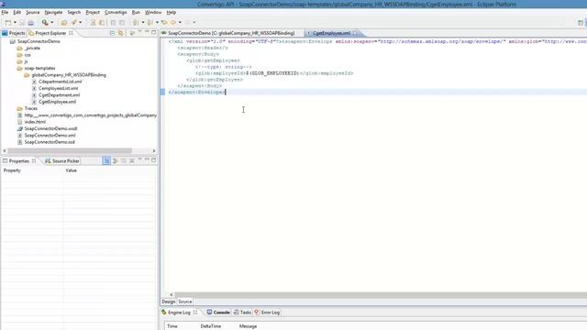Select SoapConnectorDemo.xsd file
Viewport: 587px width, 330px height.
(x=50, y=142)
